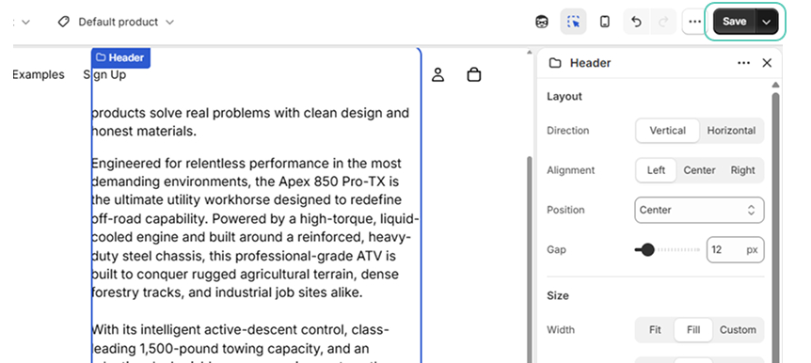The height and width of the screenshot is (363, 811).
Task: Click the text 'honest materials.'
Action: click(144, 132)
